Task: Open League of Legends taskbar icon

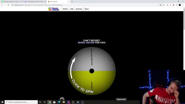Action: pyautogui.click(x=73, y=102)
